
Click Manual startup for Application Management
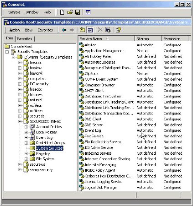click(x=142, y=51)
